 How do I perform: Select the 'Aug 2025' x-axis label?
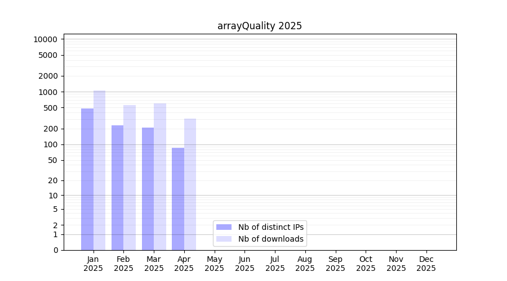tap(305, 264)
